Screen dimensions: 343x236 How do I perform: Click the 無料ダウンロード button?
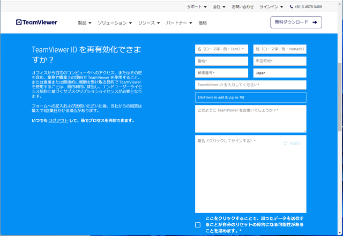click(296, 22)
